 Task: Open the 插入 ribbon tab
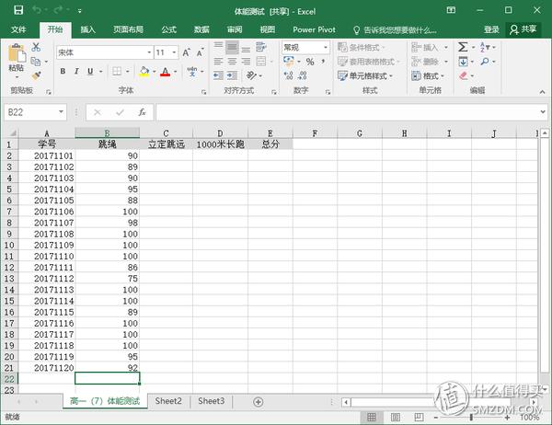point(88,29)
